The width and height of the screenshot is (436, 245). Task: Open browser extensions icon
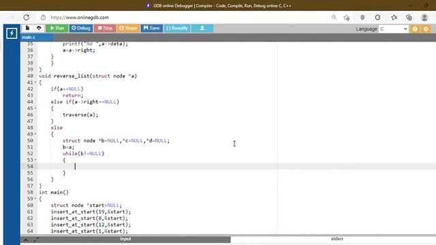[377, 18]
